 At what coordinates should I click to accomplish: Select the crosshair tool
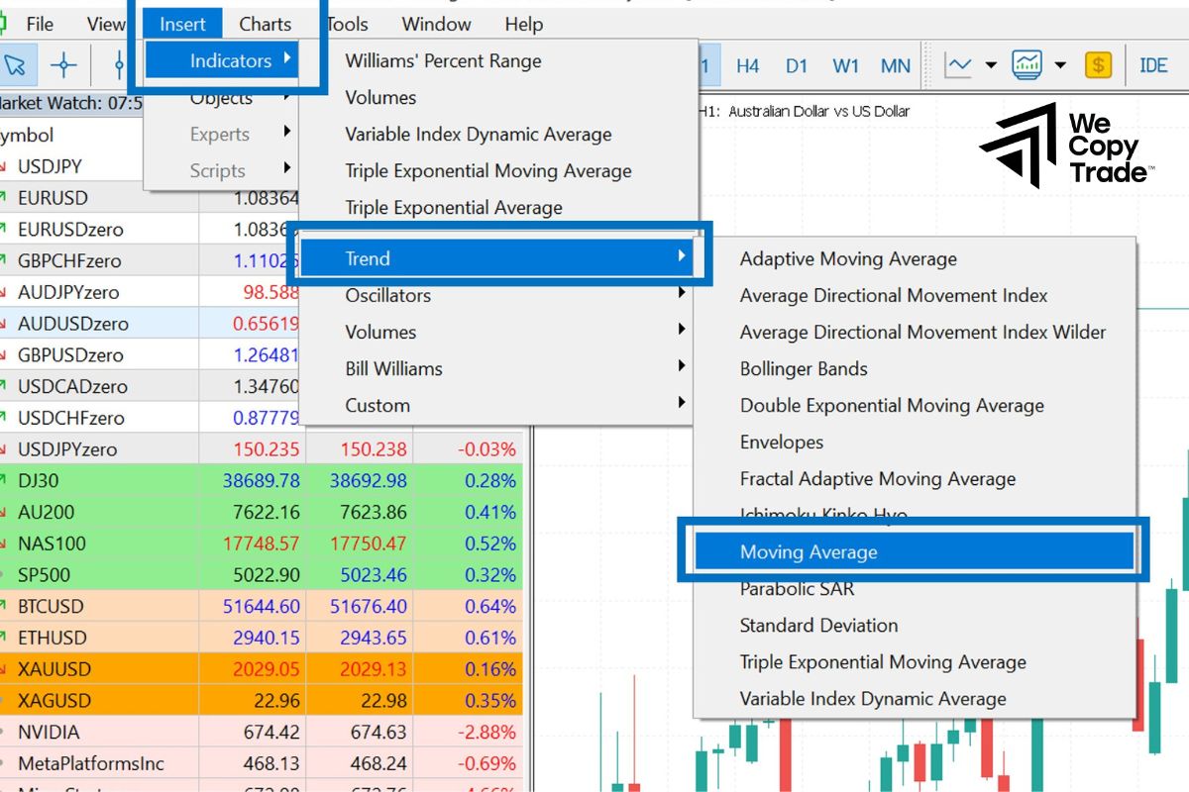coord(63,65)
